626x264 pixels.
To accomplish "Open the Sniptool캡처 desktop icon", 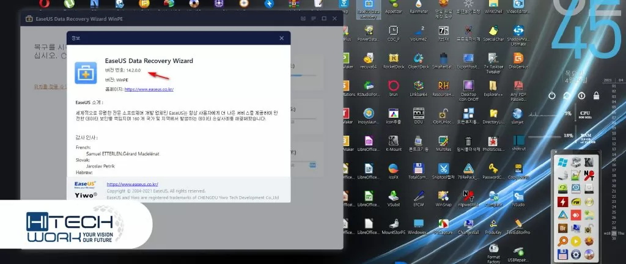I will click(x=443, y=171).
